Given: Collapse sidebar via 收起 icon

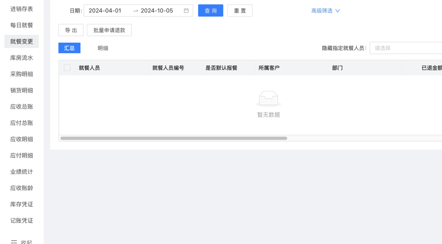Looking at the screenshot, I should 14,242.
